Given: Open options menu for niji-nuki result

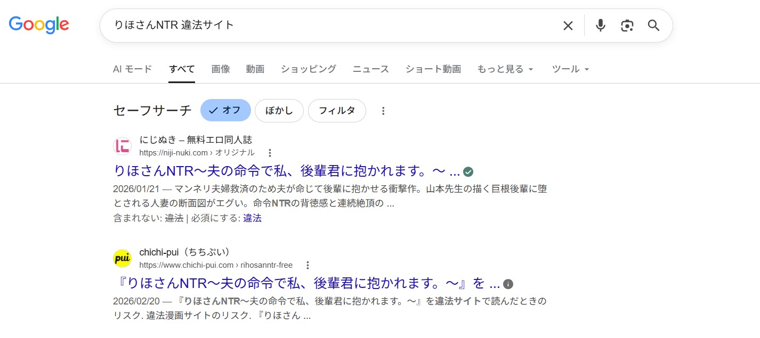Looking at the screenshot, I should tap(270, 153).
